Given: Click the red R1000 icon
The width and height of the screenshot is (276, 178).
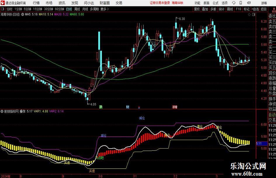Looking at the screenshot, I should point(274,10).
